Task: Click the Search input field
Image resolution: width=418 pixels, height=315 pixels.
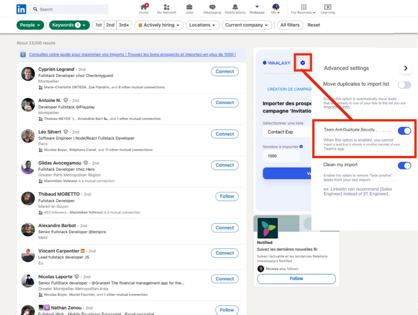Action: pyautogui.click(x=69, y=9)
